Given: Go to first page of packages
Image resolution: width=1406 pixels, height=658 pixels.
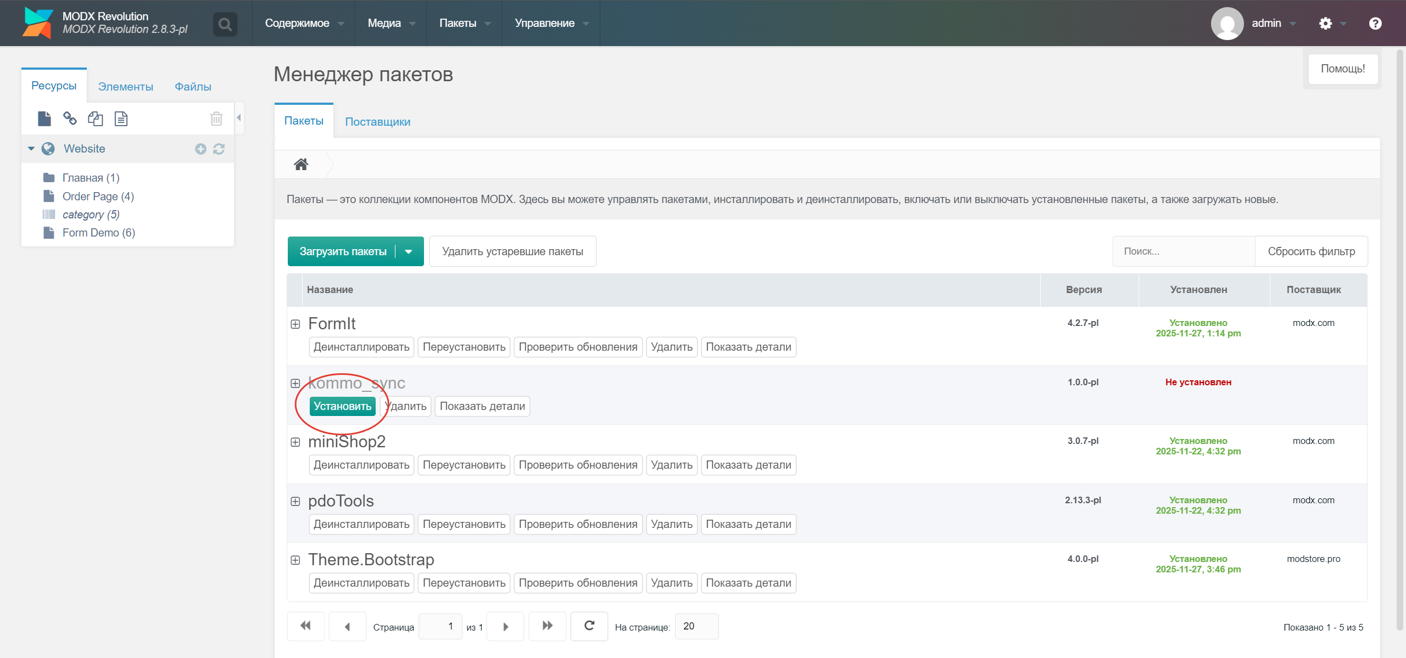Looking at the screenshot, I should 306,626.
